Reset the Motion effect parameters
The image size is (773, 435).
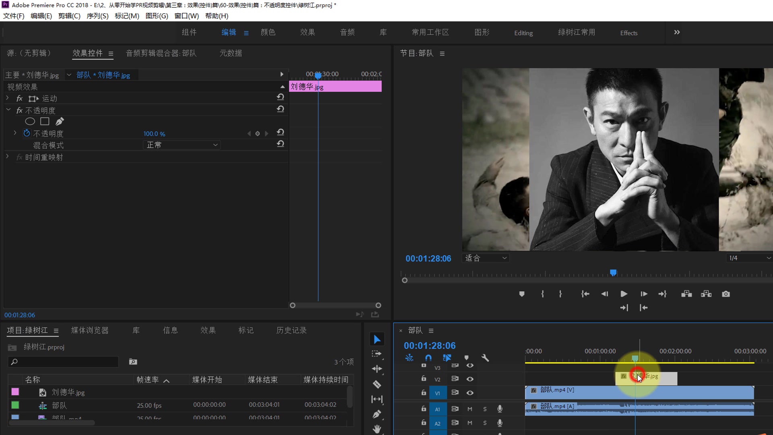pos(281,97)
